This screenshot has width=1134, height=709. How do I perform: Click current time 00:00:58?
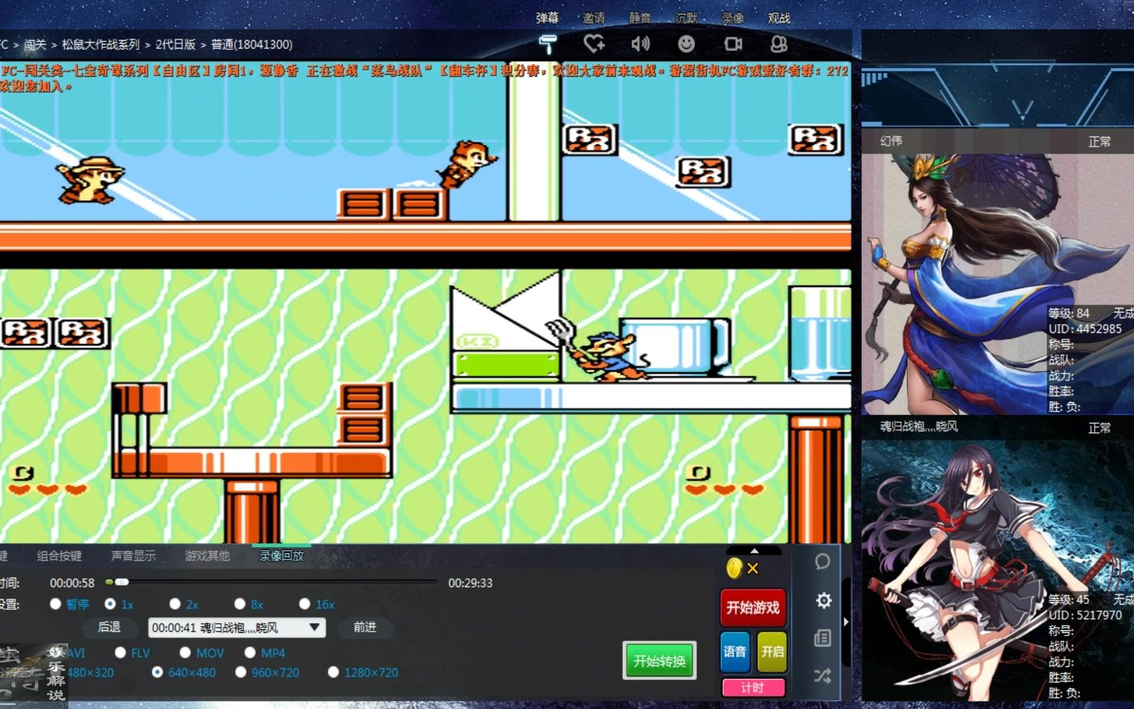72,583
